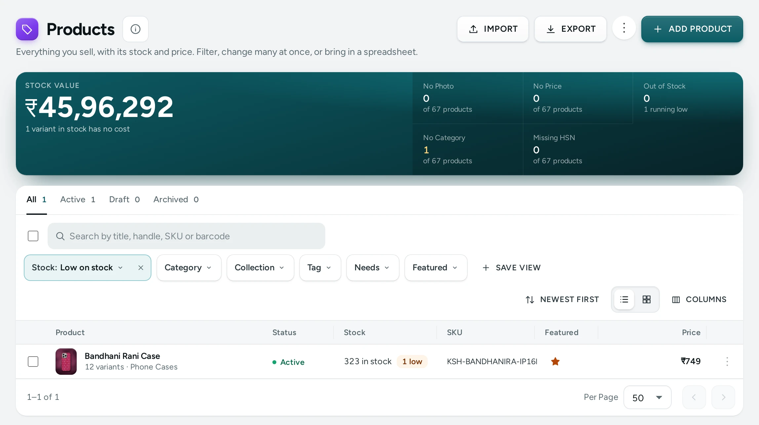Click the Price column header
759x425 pixels.
[x=691, y=332]
